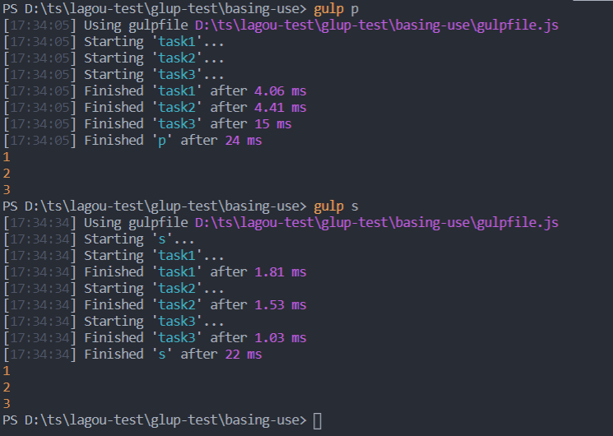Click the 1.53 ms duration value

tap(281, 305)
